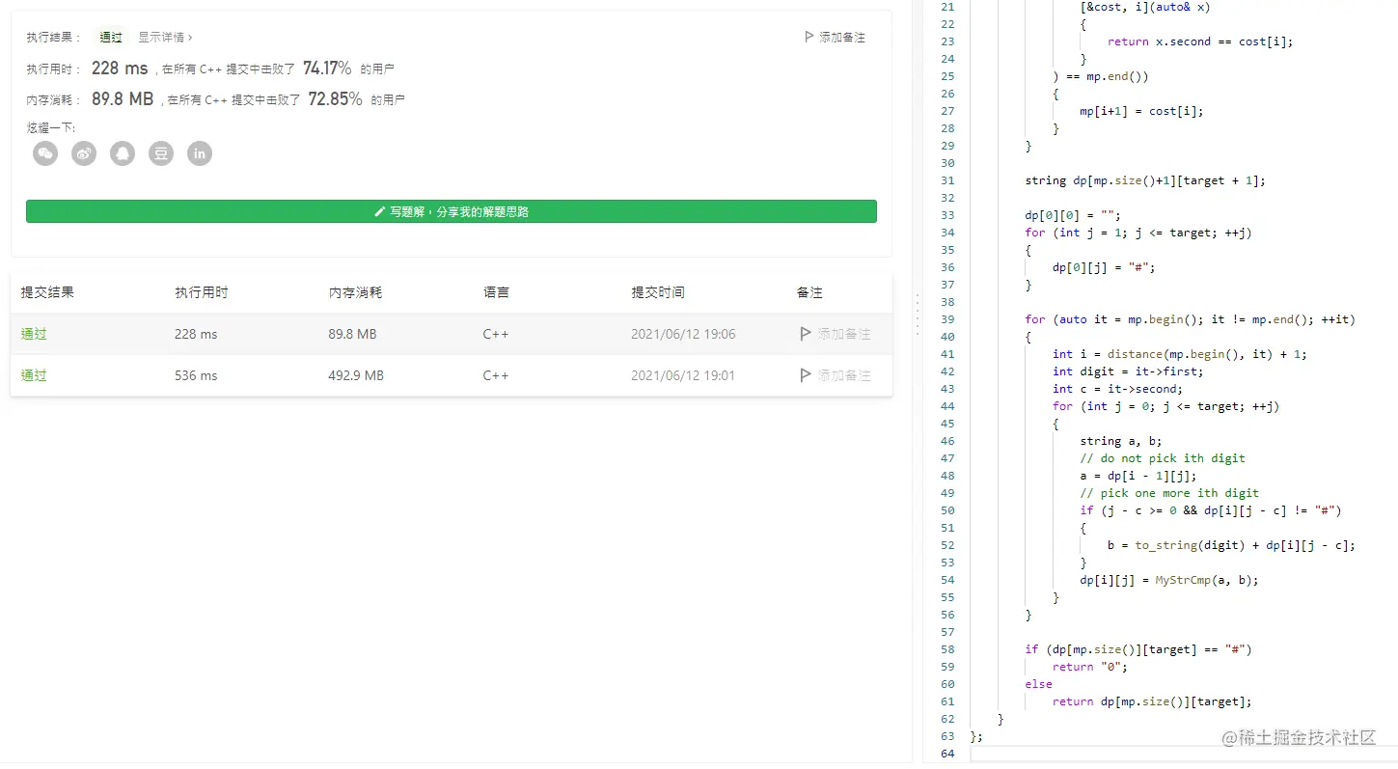Click line number 58 in gutter
The height and width of the screenshot is (769, 1398).
click(946, 649)
